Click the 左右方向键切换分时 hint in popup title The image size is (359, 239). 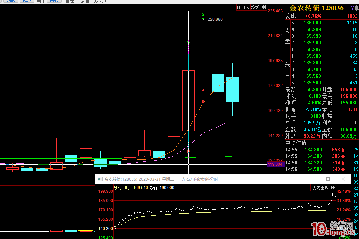coord(200,179)
